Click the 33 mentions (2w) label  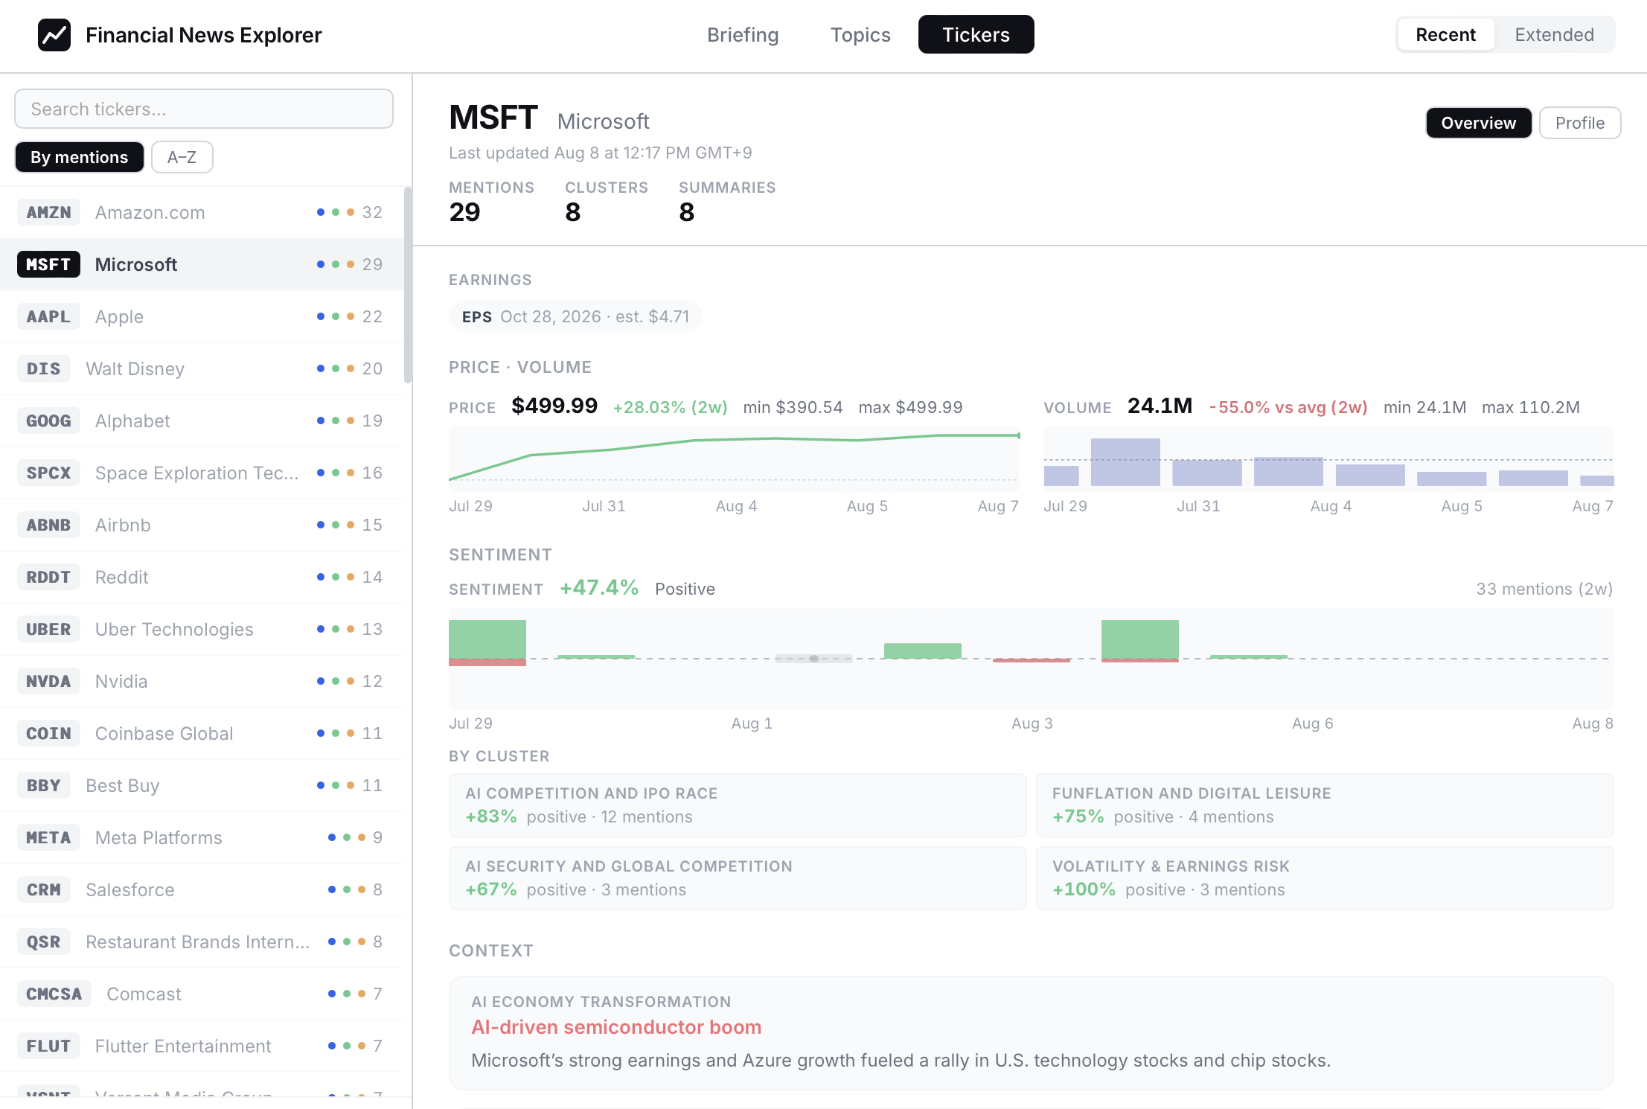tap(1544, 589)
